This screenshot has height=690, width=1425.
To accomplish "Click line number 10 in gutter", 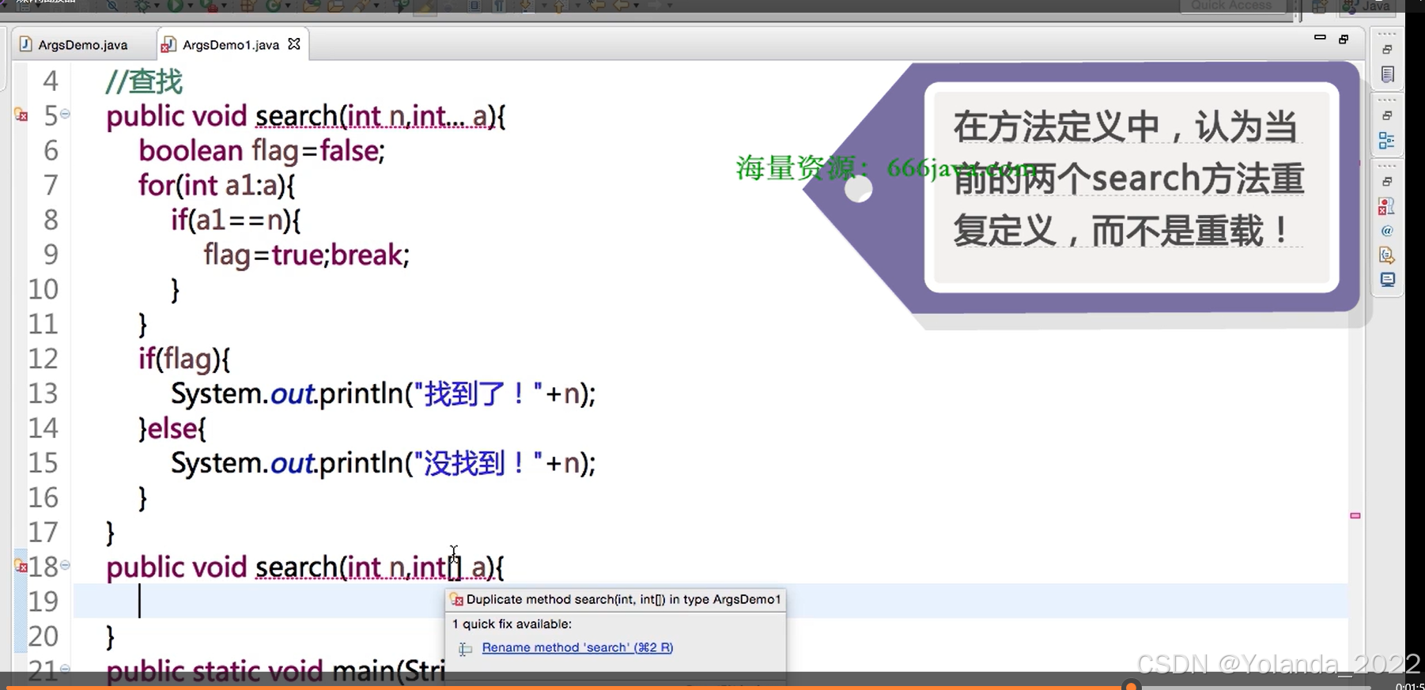I will click(x=43, y=289).
